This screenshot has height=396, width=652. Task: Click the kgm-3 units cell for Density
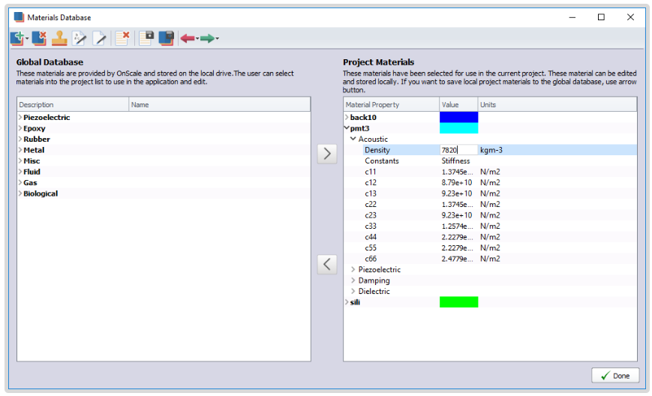(x=491, y=150)
